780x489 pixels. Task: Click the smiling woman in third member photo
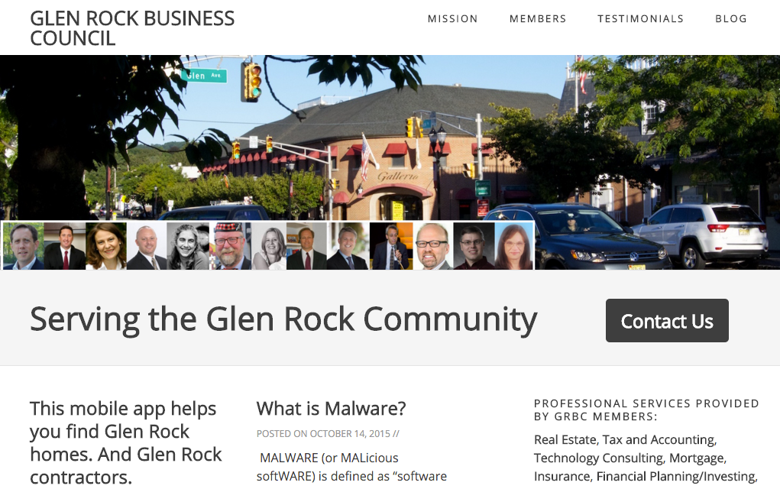[106, 246]
